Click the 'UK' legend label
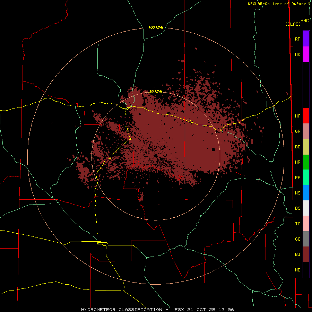The width and height of the screenshot is (312, 312). pyautogui.click(x=297, y=55)
